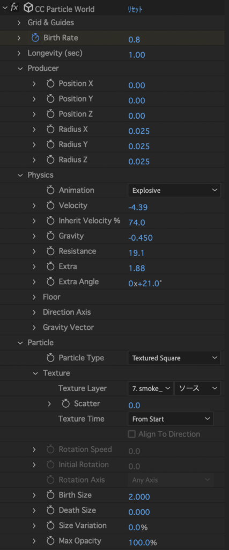Image resolution: width=229 pixels, height=550 pixels.
Task: Open the Animation dropdown set to Explosive
Action: (174, 191)
